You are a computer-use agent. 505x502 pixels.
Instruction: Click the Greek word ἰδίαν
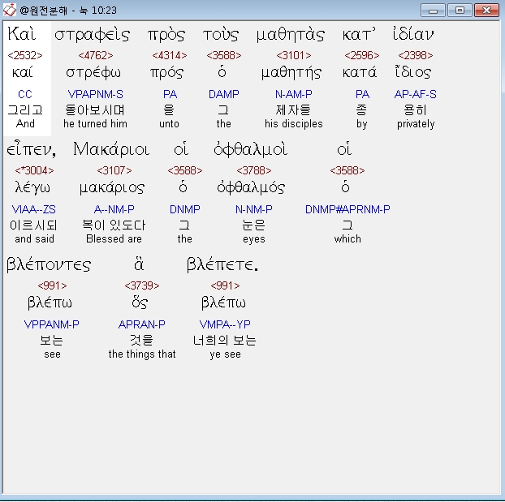point(413,34)
